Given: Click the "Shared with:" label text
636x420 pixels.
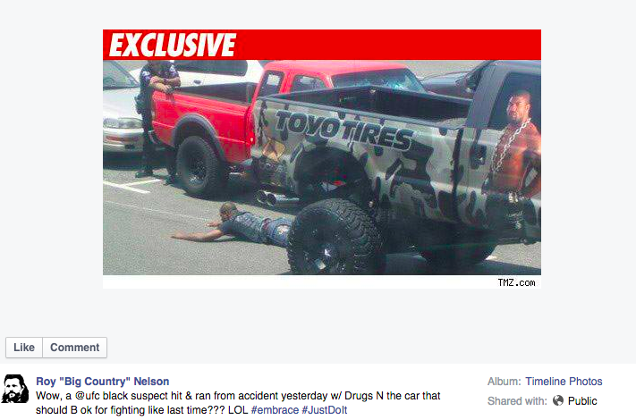Looking at the screenshot, I should coord(517,401).
